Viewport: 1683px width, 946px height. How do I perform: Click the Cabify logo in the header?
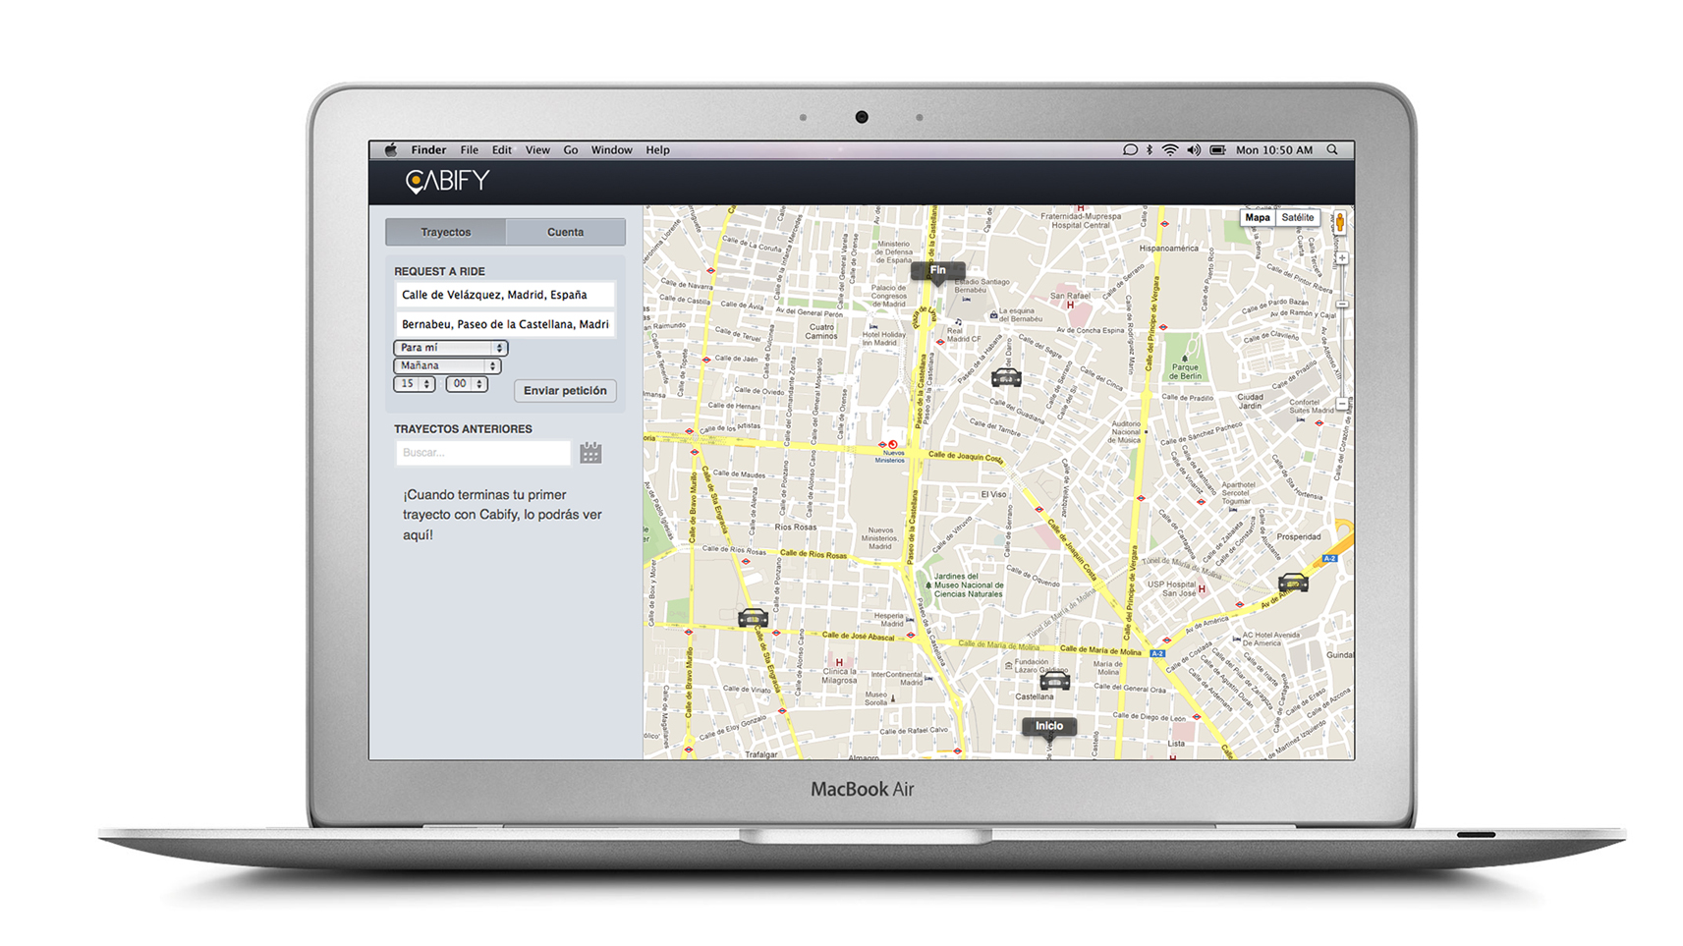tap(447, 181)
